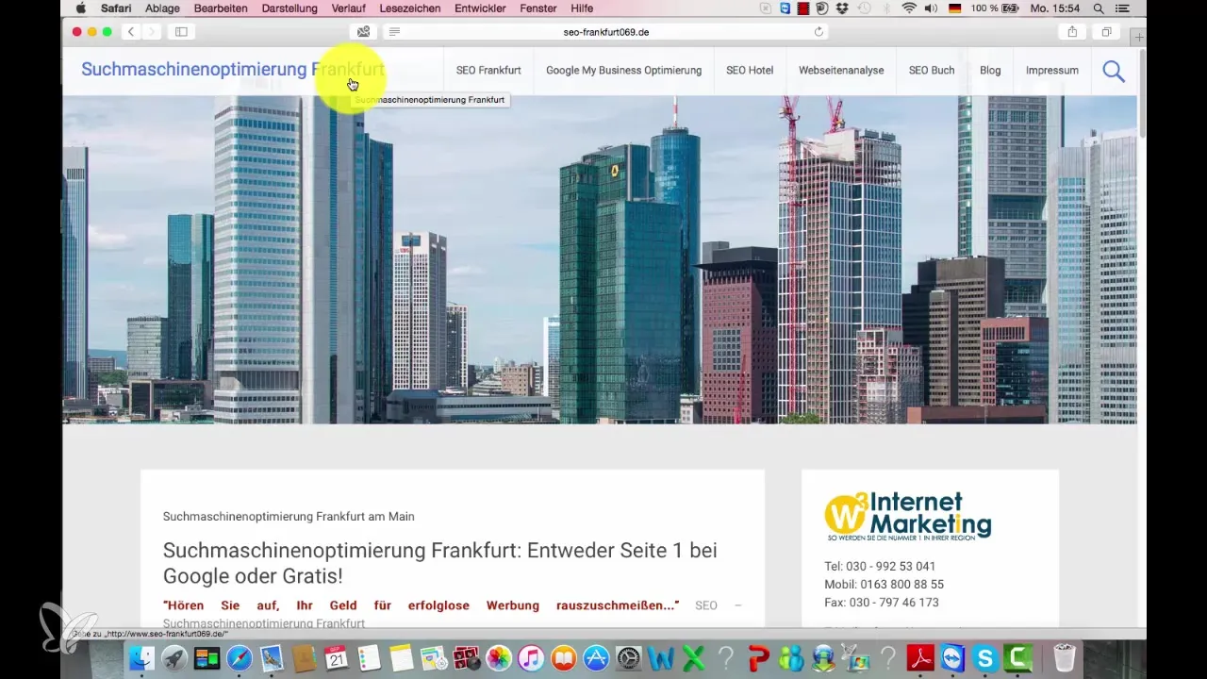Click the website's magnifying glass search icon
1207x679 pixels.
[x=1114, y=71]
